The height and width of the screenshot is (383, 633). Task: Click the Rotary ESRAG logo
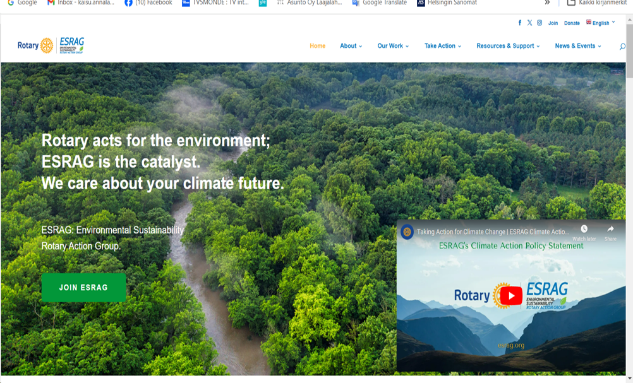51,45
